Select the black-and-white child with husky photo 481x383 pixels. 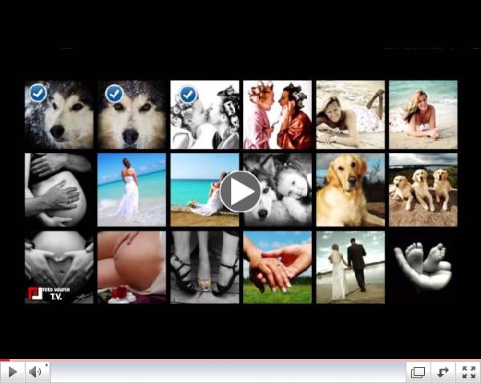pyautogui.click(x=277, y=190)
